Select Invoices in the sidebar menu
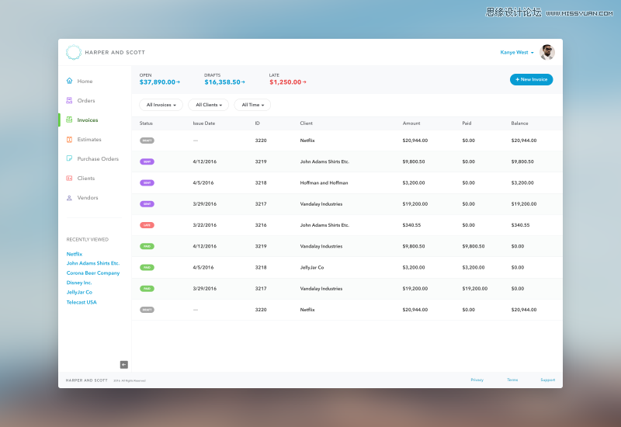The width and height of the screenshot is (621, 427). pyautogui.click(x=87, y=120)
